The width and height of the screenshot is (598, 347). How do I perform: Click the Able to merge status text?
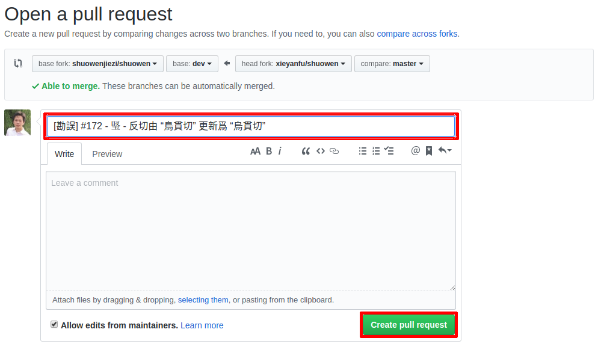(70, 86)
